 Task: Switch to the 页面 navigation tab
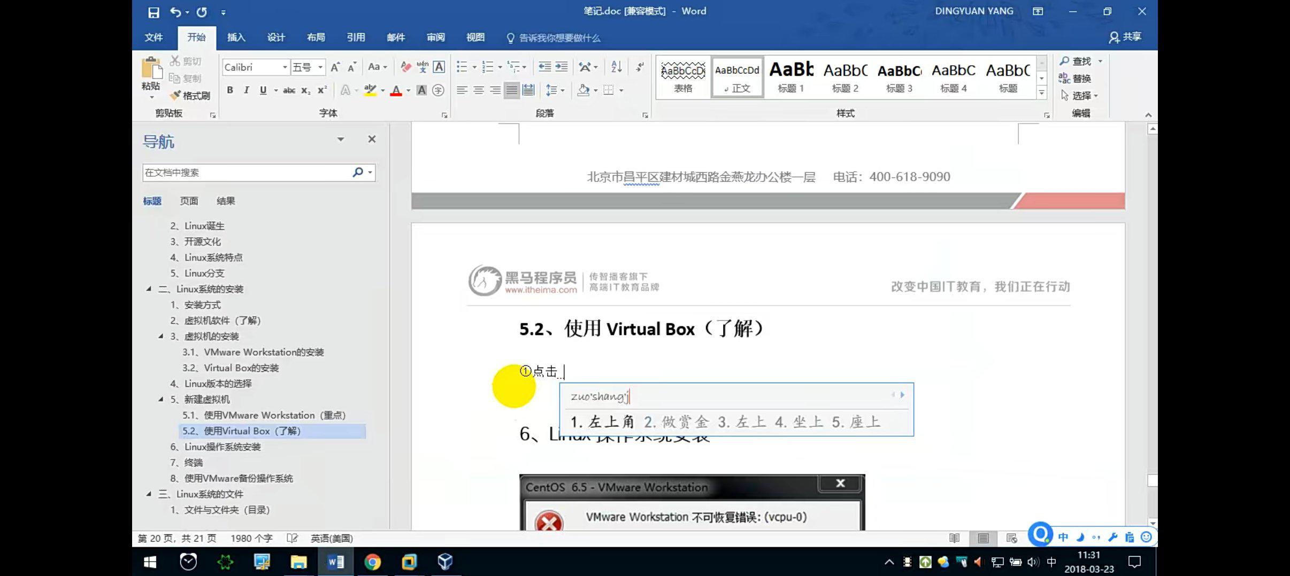[189, 201]
